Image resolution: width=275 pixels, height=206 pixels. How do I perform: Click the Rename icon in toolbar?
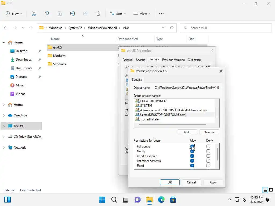click(x=73, y=13)
